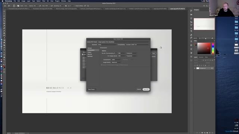Toggle pressure for opacity icon

(40, 6)
